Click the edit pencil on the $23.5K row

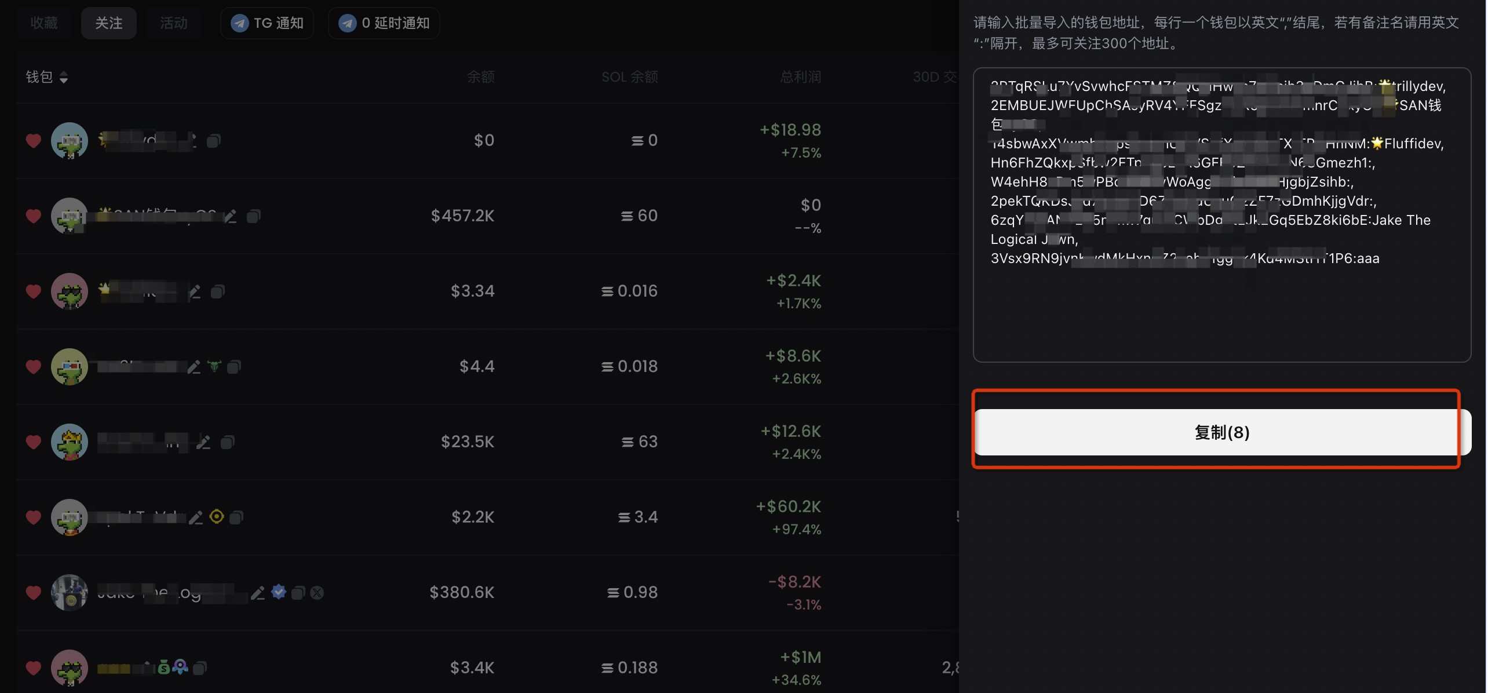coord(203,442)
